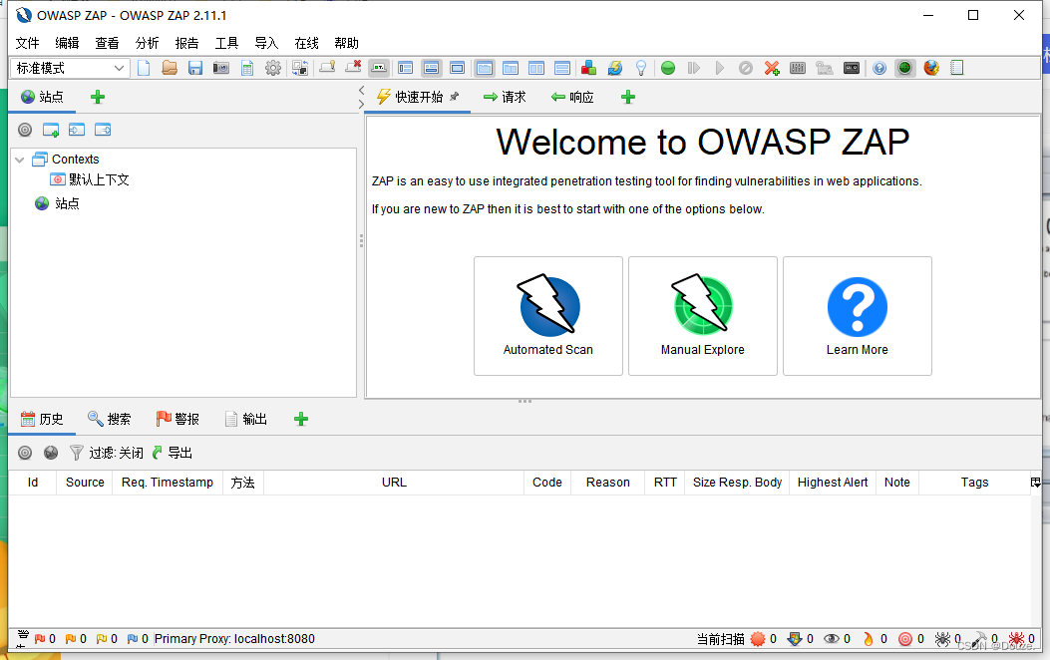This screenshot has height=660, width=1050.
Task: Toggle the show tab names icon
Action: point(379,68)
